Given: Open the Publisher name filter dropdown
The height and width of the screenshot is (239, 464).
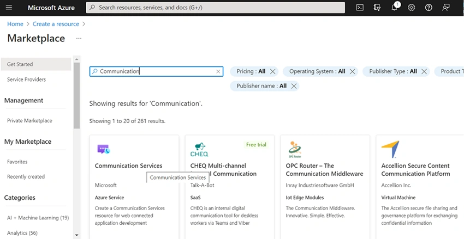Looking at the screenshot, I should [x=261, y=86].
